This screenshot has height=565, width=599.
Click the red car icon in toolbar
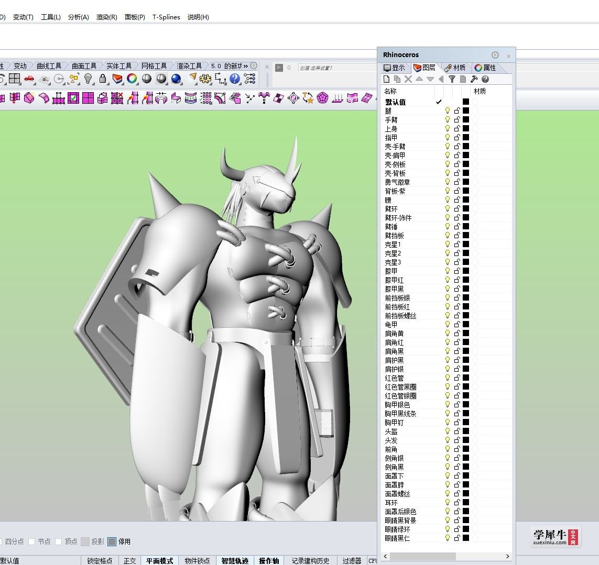29,79
